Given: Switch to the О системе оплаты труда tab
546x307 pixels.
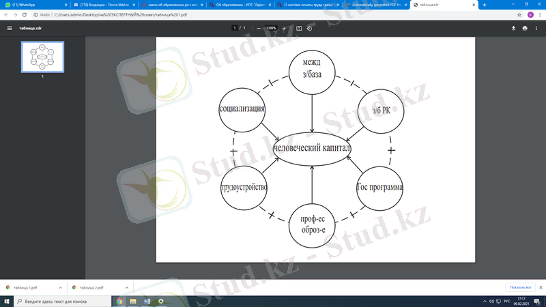Looking at the screenshot, I should click(308, 5).
